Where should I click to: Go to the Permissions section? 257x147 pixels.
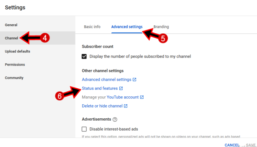15,64
